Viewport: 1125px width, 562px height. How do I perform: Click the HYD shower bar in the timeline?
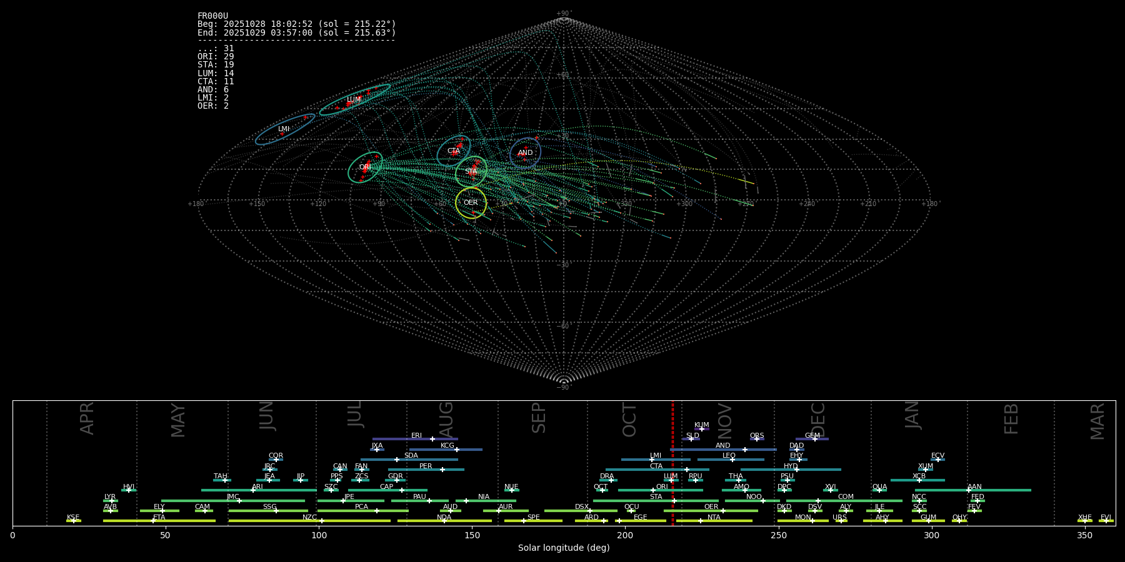click(791, 470)
